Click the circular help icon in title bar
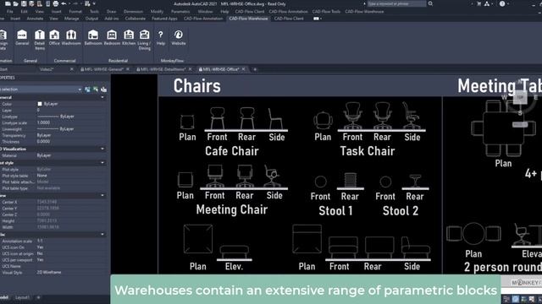The height and width of the screenshot is (304, 542). (502, 3)
